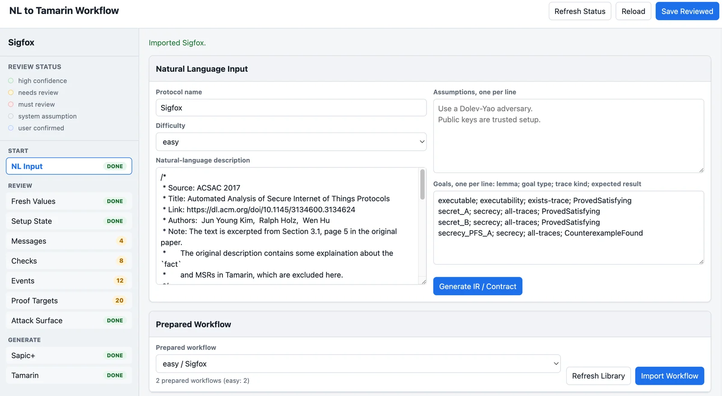Go to Setup State review
The image size is (722, 396).
click(69, 221)
